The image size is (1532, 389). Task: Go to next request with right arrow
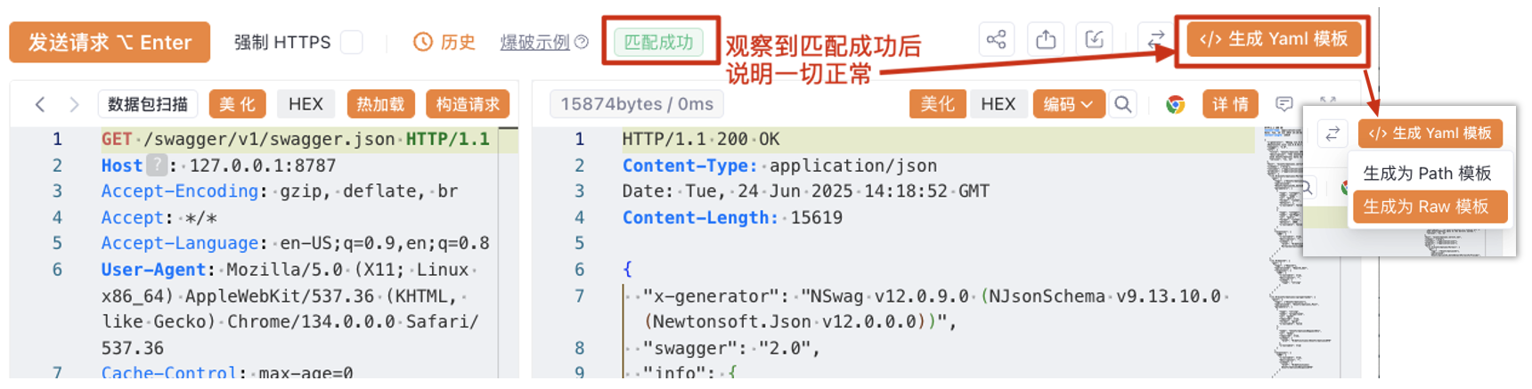(x=74, y=104)
